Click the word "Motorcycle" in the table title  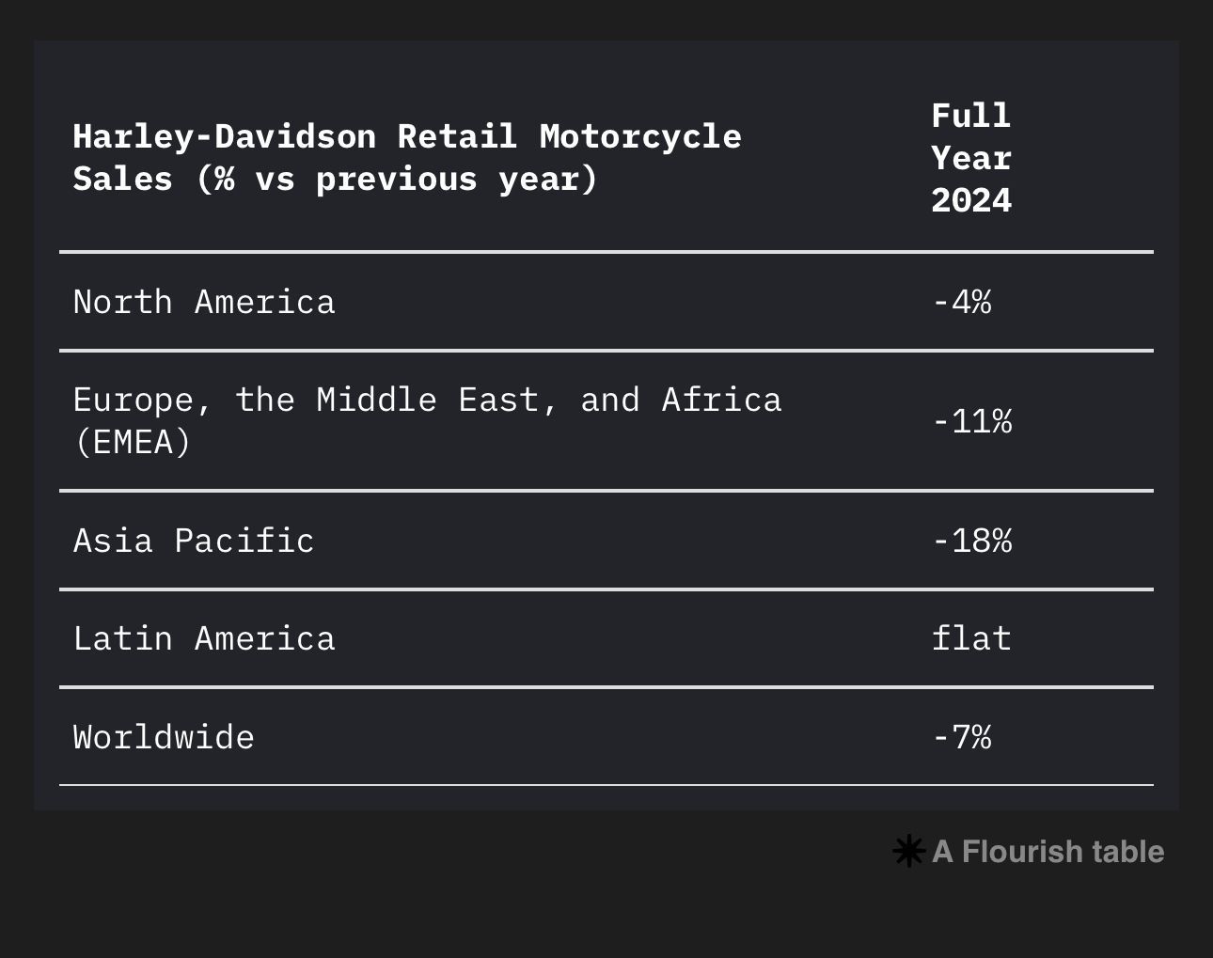tap(640, 137)
